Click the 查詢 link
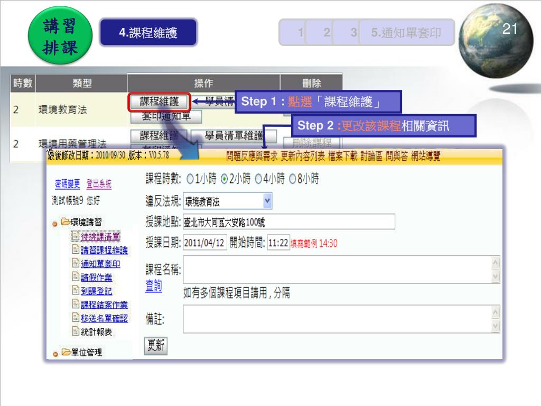Image resolution: width=541 pixels, height=406 pixels. click(154, 286)
